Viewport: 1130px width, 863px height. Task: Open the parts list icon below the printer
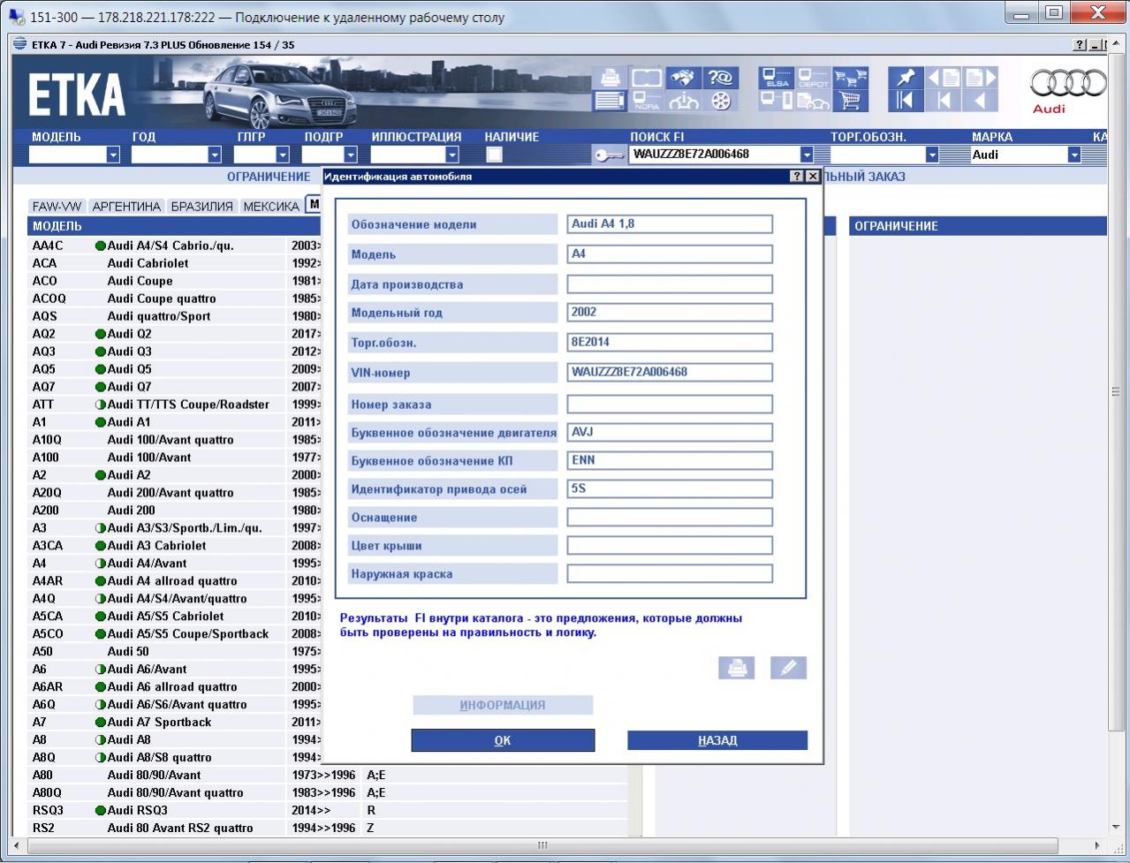tap(610, 101)
